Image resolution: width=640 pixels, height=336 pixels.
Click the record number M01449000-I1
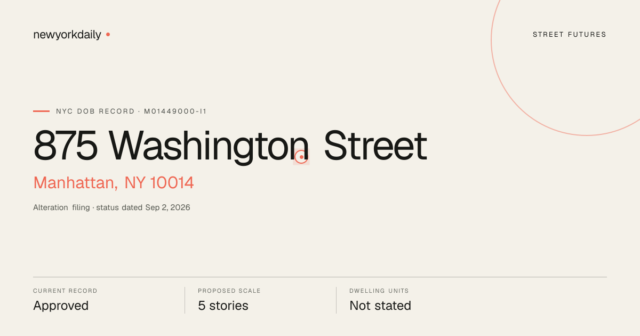click(175, 111)
